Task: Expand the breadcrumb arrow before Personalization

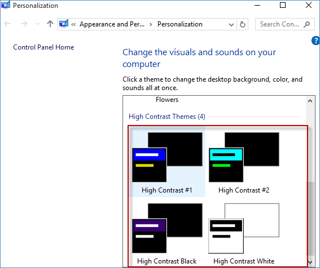Action: point(151,24)
